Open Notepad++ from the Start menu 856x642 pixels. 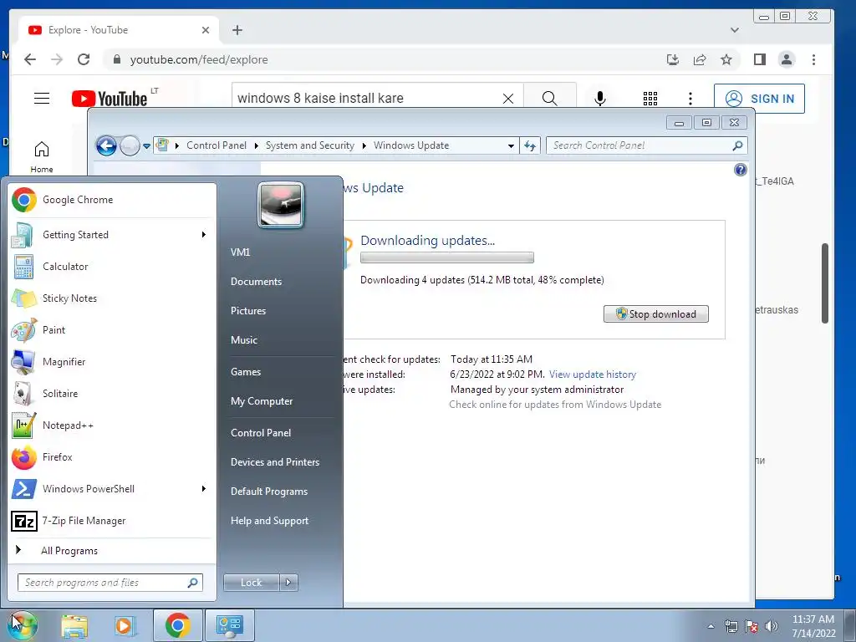point(112,425)
